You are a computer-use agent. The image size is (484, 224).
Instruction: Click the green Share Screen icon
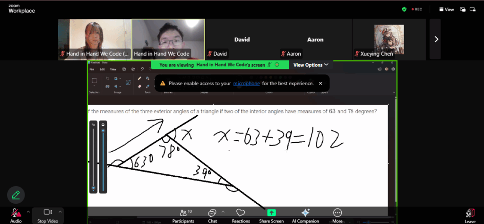point(271,213)
